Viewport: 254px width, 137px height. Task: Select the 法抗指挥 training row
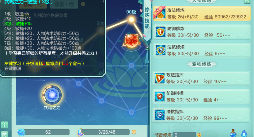201,115
